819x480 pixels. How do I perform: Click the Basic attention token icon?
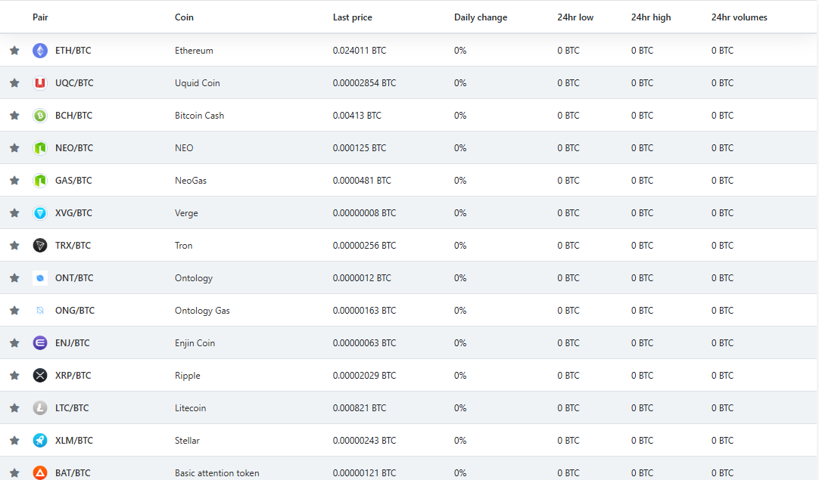[x=40, y=473]
